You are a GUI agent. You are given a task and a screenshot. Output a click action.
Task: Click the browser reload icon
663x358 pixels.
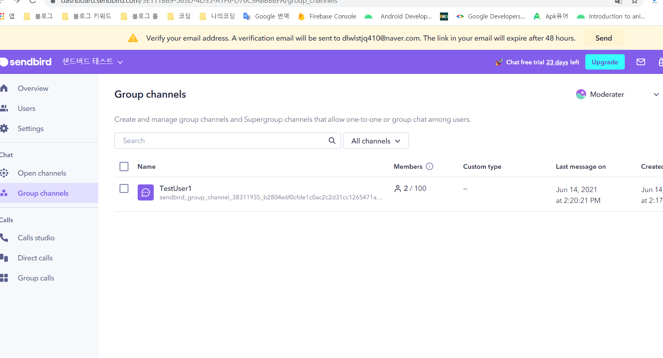[33, 2]
